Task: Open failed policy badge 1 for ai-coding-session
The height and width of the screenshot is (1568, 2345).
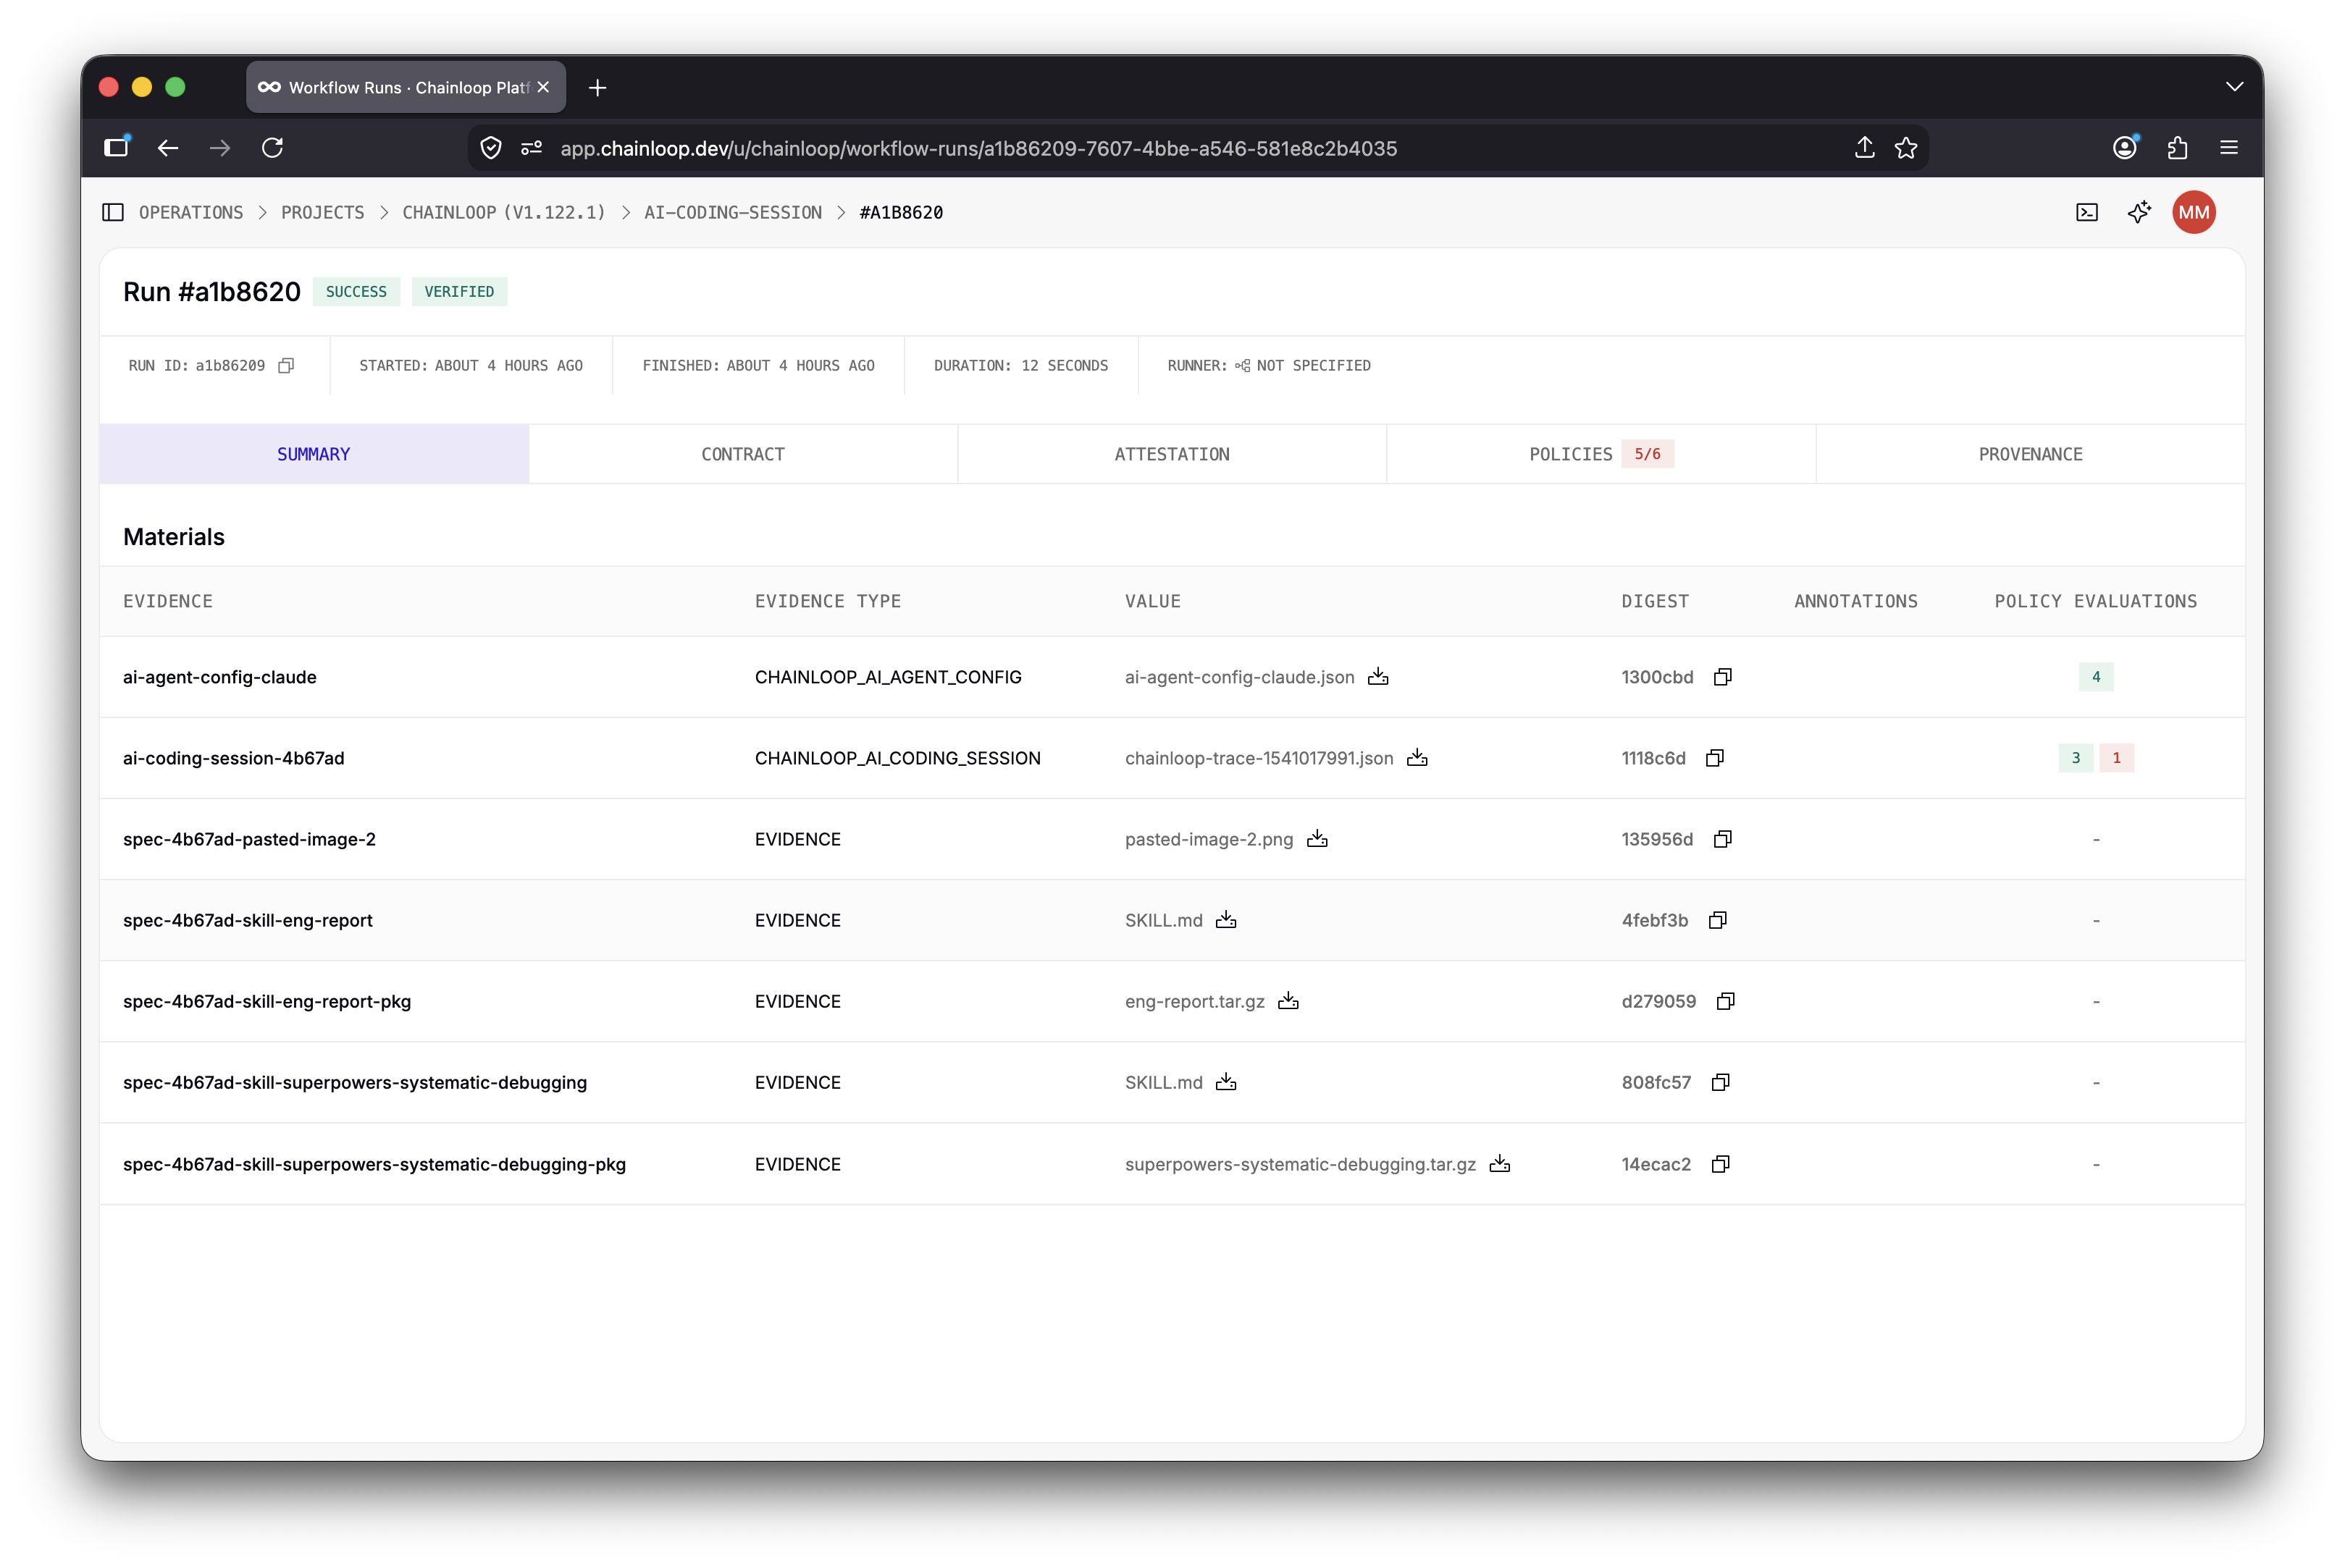Action: tap(2115, 758)
